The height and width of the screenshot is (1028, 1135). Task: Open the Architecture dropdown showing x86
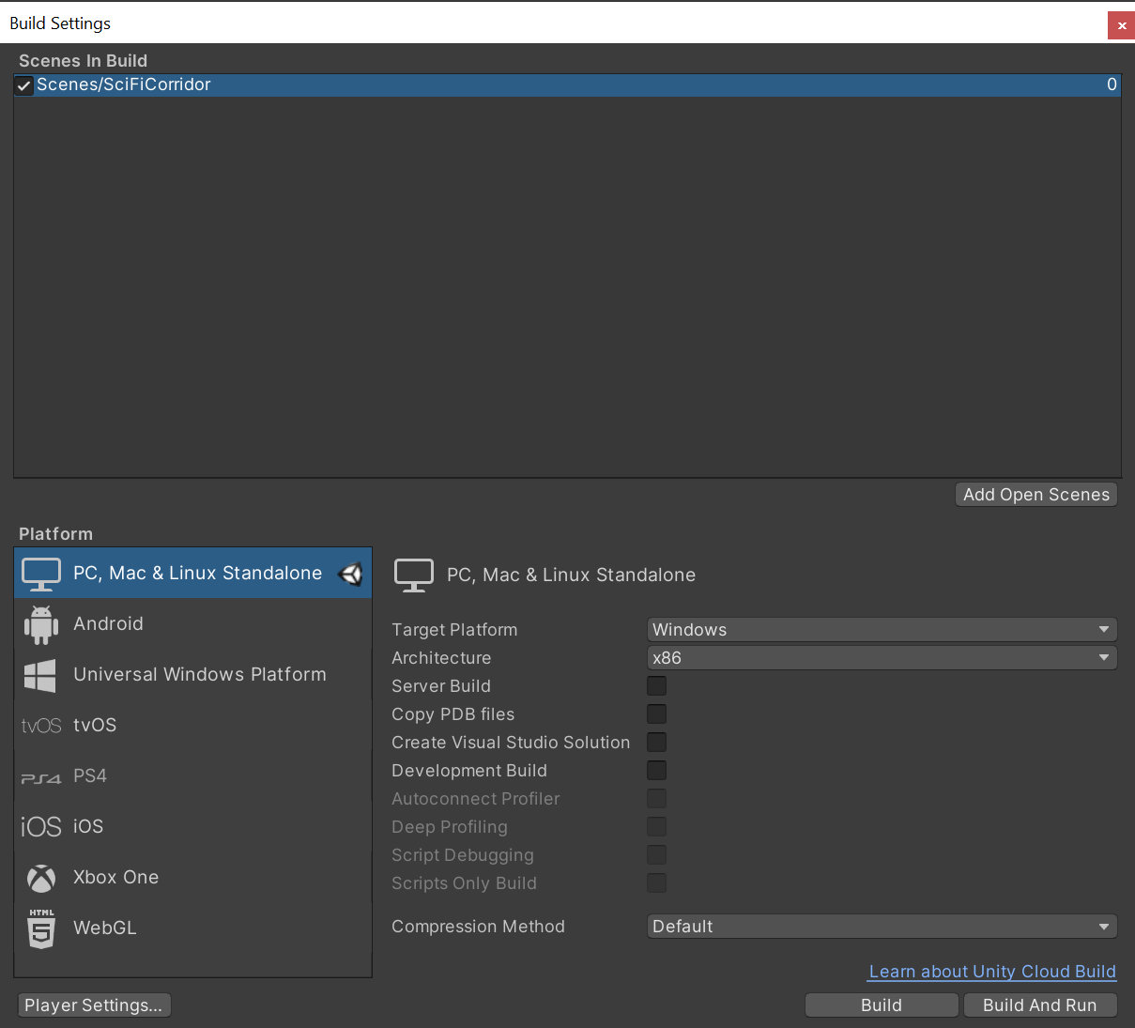pyautogui.click(x=882, y=658)
